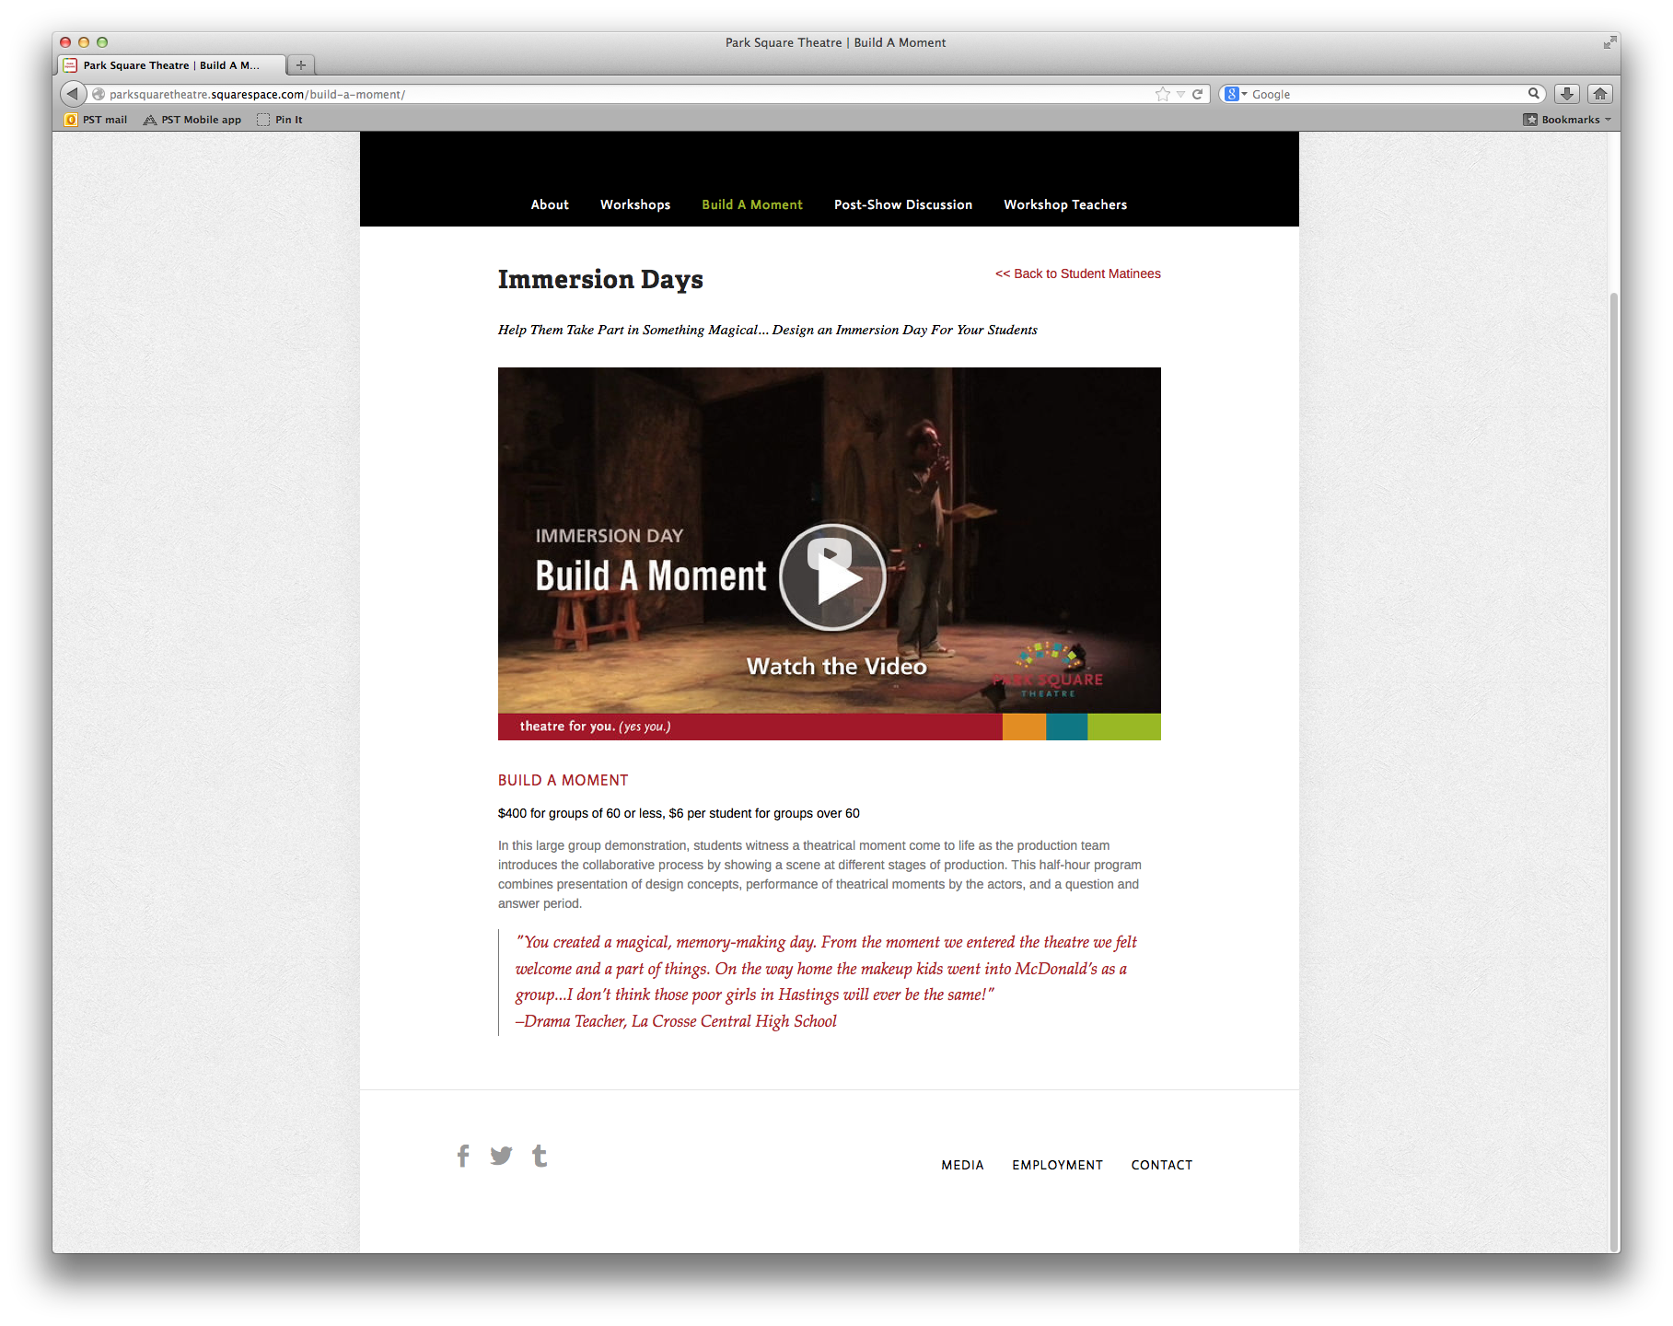Screen dimensions: 1673x1326
Task: Open Workshop Teachers navigation item
Action: [1065, 204]
